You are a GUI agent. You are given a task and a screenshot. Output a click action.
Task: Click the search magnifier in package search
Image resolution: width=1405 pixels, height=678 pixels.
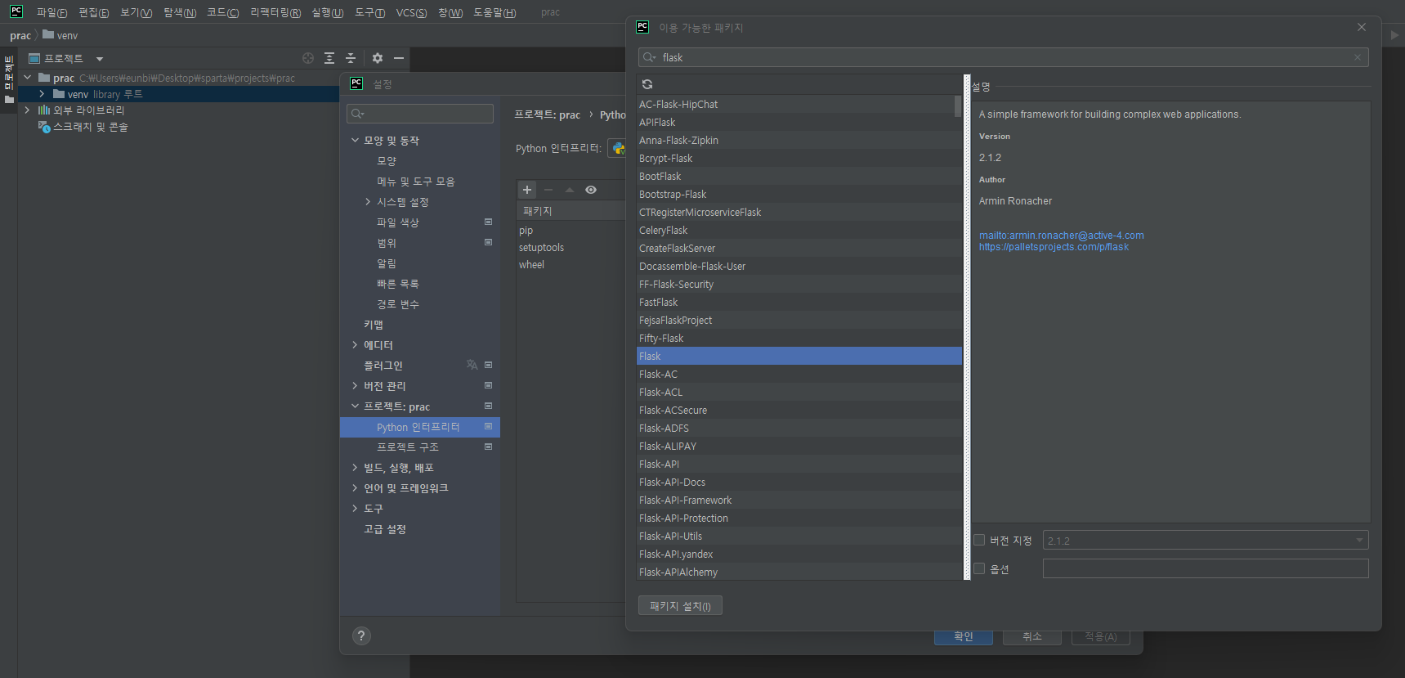pyautogui.click(x=650, y=57)
